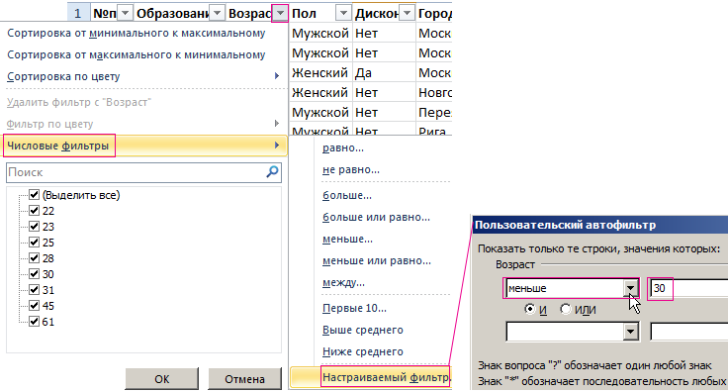
Task: Expand the меньше condition combo box
Action: click(x=630, y=288)
